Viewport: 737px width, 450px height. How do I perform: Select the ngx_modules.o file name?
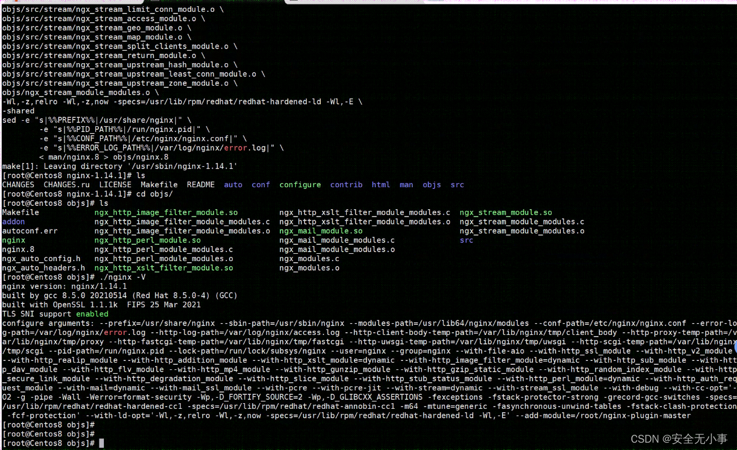pyautogui.click(x=309, y=268)
